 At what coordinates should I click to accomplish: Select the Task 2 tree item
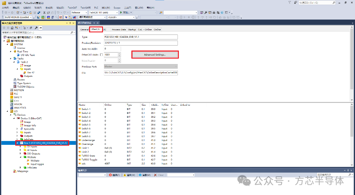click(24, 62)
